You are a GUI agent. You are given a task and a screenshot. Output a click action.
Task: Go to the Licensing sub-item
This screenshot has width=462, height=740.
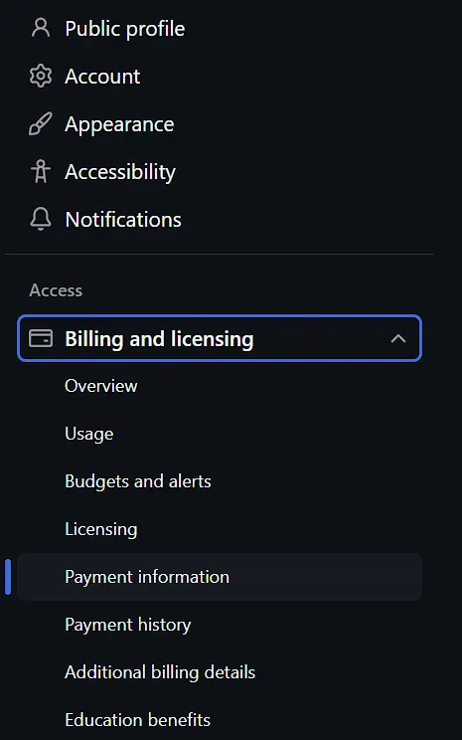tap(101, 529)
